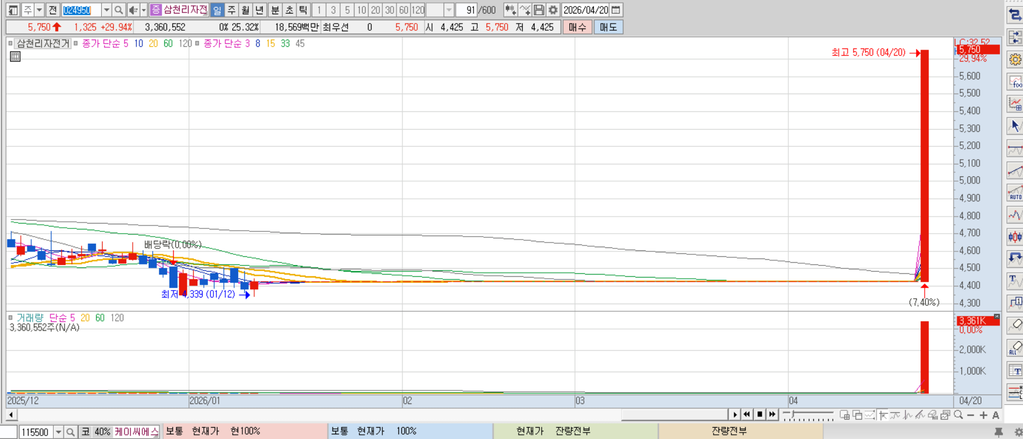Select the 현재가 잔량전부 green tab
This screenshot has height=439, width=1023.
click(576, 431)
